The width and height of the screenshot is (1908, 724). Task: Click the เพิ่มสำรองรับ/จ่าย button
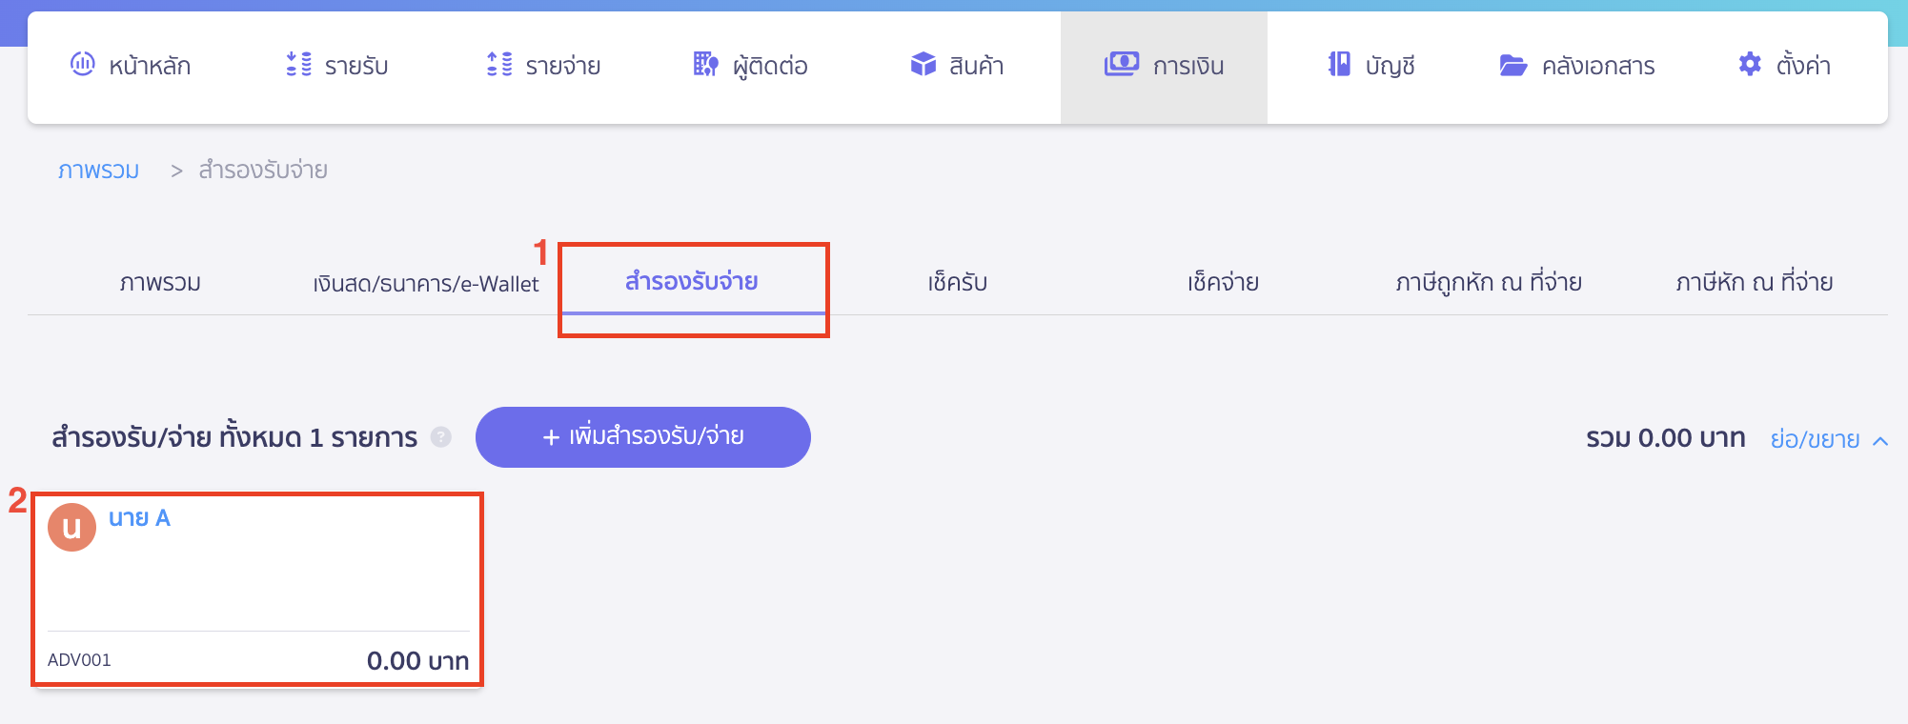pyautogui.click(x=642, y=436)
